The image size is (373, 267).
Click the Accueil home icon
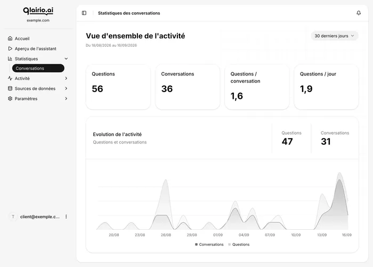10,38
